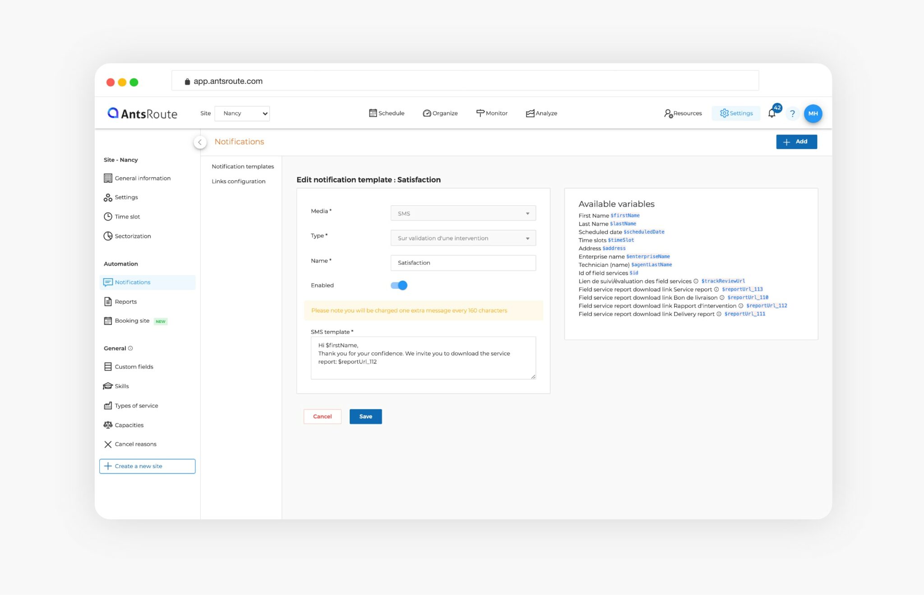Click the MH profile avatar

[x=813, y=113]
